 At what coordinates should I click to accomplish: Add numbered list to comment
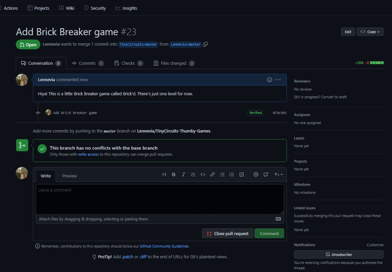[x=231, y=174]
